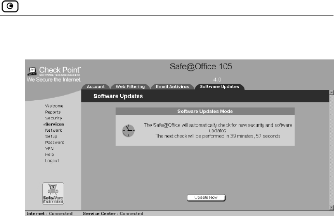Click the scrollbar up arrow
The width and height of the screenshot is (334, 216).
point(331,92)
